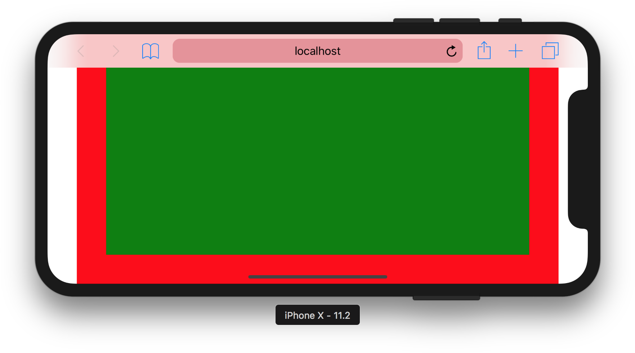Tap the white margin left of the page
Image resolution: width=635 pixels, height=353 pixels.
coord(63,162)
